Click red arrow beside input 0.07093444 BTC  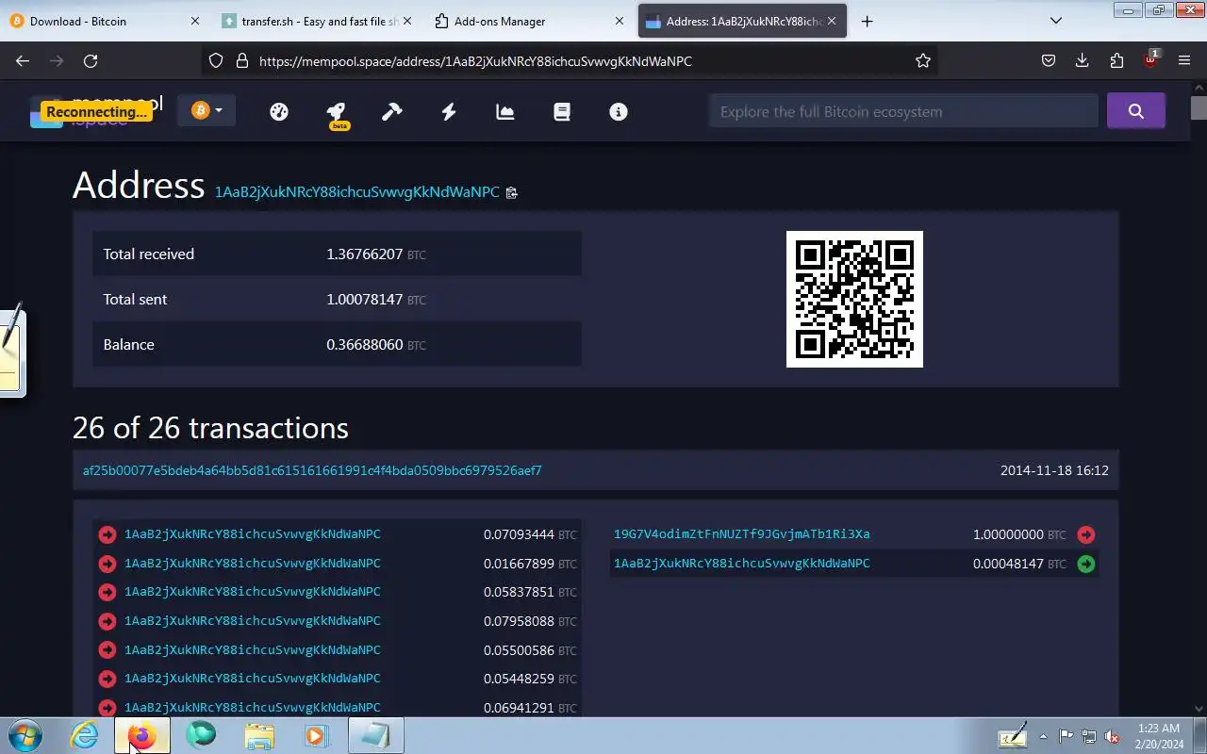107,535
